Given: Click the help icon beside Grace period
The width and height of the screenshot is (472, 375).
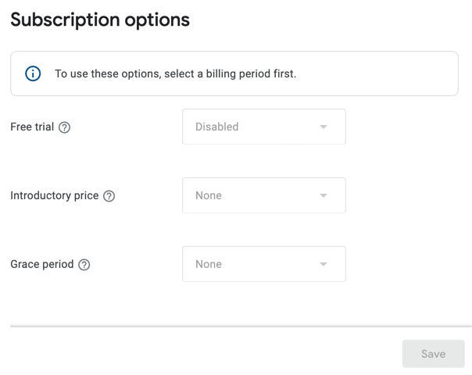Looking at the screenshot, I should point(84,265).
